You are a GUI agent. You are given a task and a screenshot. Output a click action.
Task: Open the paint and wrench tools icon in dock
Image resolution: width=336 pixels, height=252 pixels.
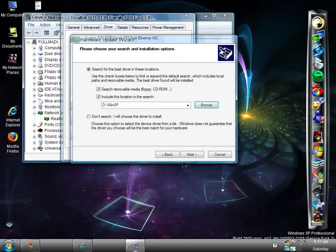coord(318,177)
